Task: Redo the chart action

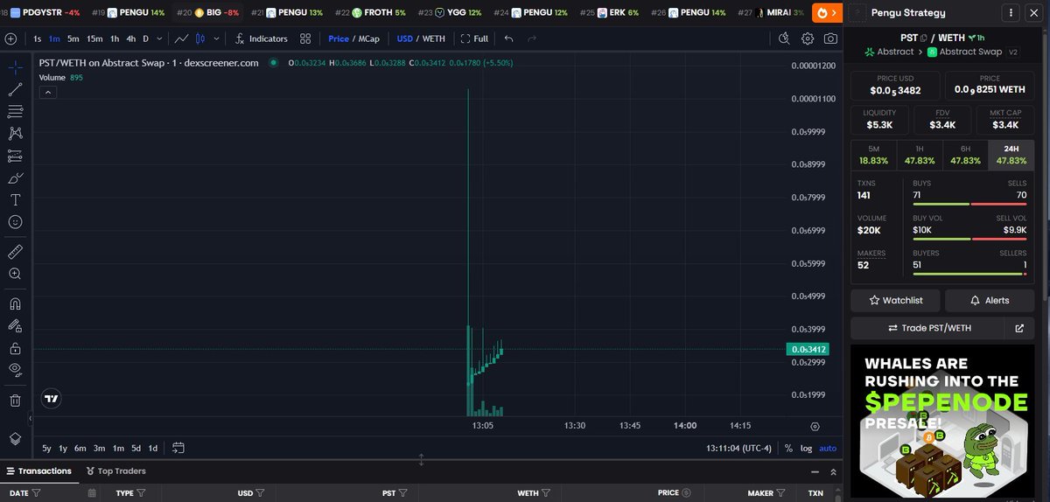Action: click(x=532, y=38)
